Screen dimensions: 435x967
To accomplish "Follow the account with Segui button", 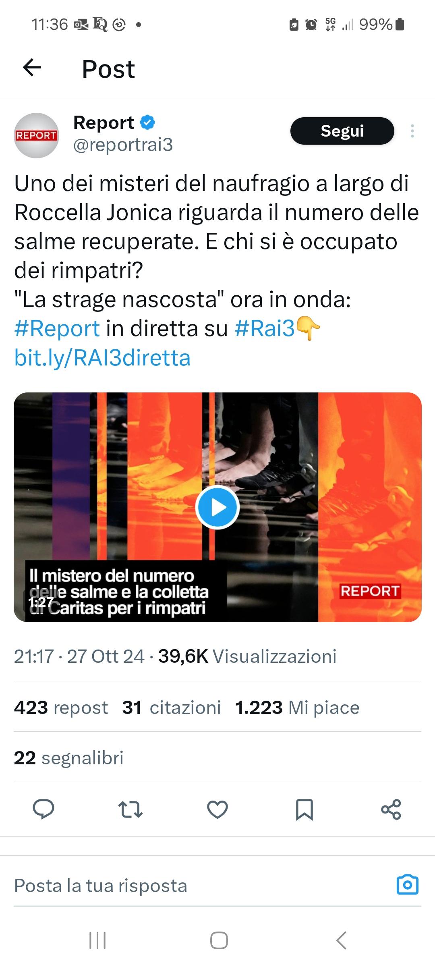I will pyautogui.click(x=342, y=131).
